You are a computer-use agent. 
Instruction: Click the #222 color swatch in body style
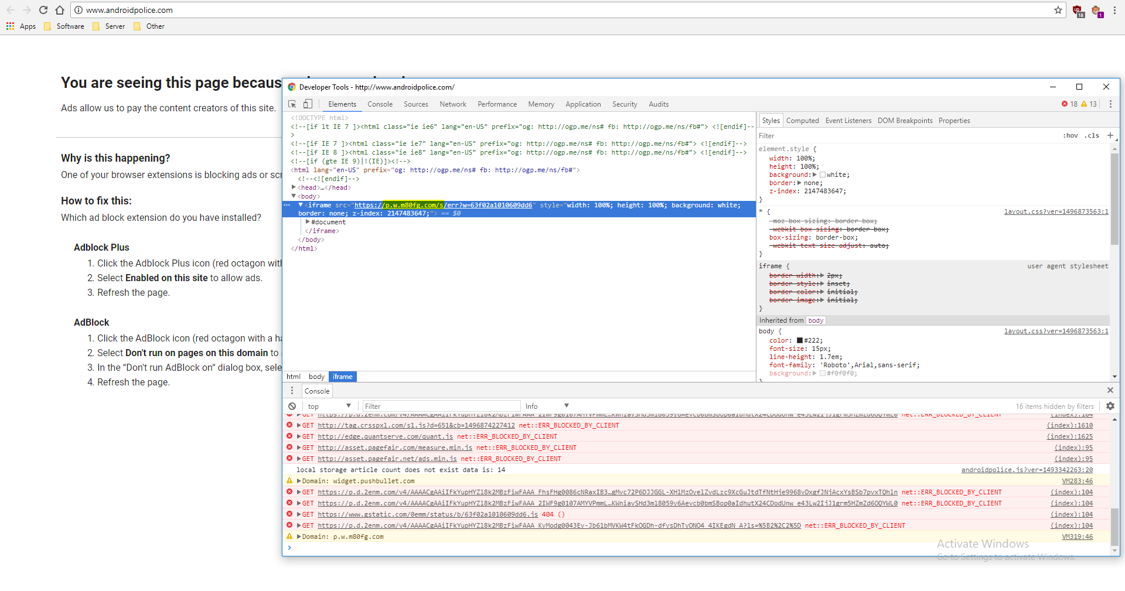tap(799, 340)
